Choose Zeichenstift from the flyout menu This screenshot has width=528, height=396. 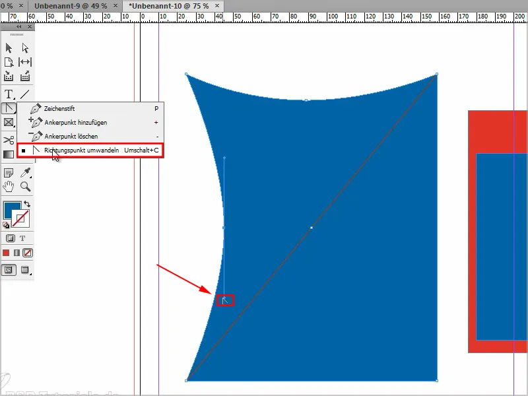[90, 109]
